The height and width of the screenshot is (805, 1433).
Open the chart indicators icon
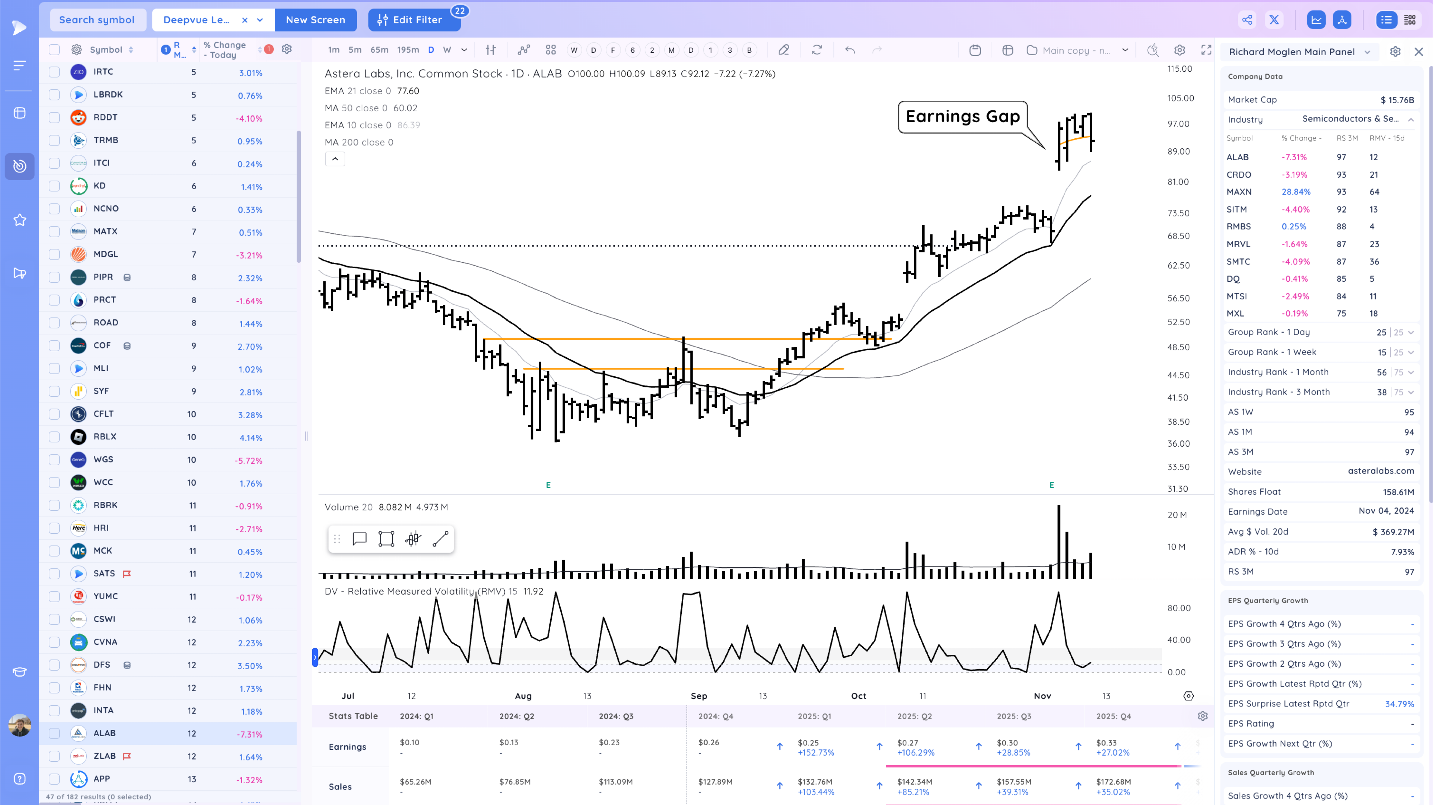pyautogui.click(x=523, y=50)
